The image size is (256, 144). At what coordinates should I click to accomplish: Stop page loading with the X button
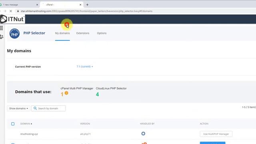point(11,11)
